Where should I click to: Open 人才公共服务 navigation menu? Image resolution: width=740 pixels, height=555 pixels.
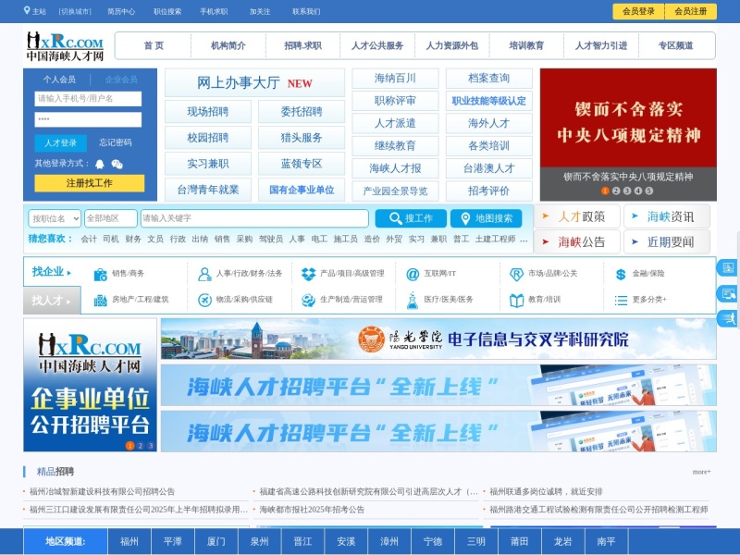tap(377, 45)
